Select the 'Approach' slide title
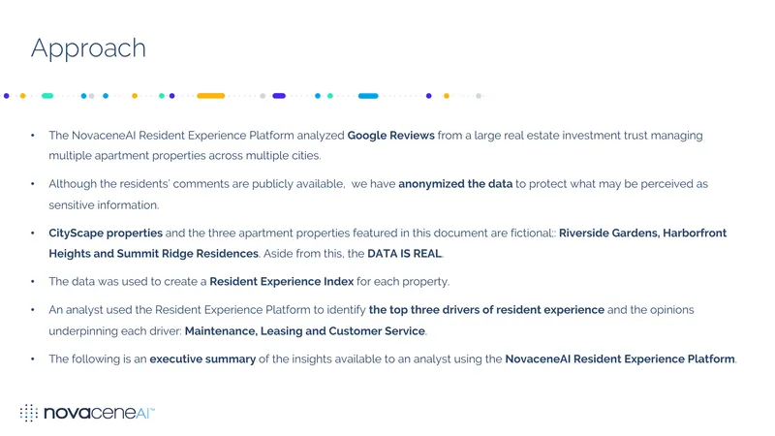 (x=88, y=48)
